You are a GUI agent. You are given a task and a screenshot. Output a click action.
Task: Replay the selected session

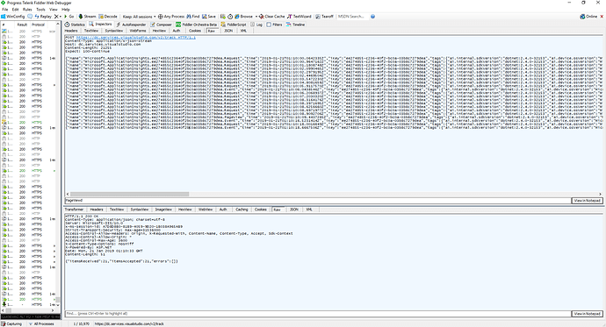[43, 17]
